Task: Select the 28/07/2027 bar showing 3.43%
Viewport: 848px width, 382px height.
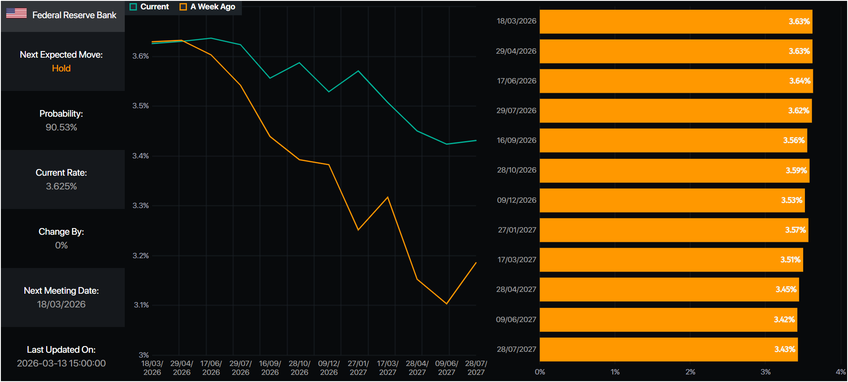Action: click(668, 349)
